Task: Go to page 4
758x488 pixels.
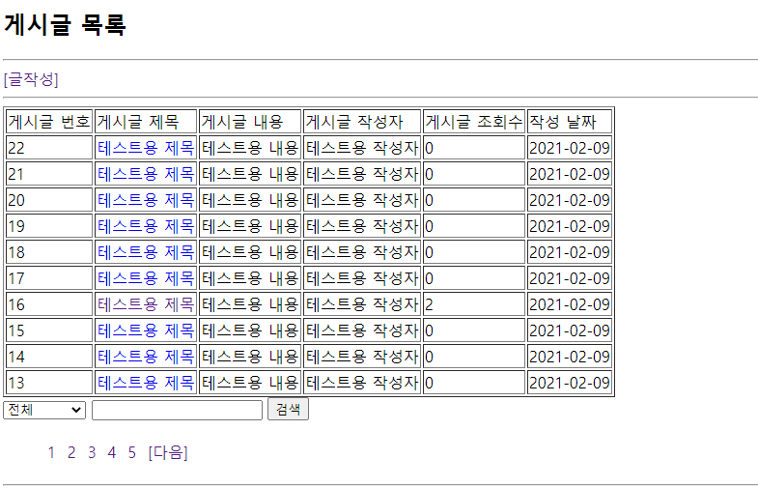Action: click(112, 452)
